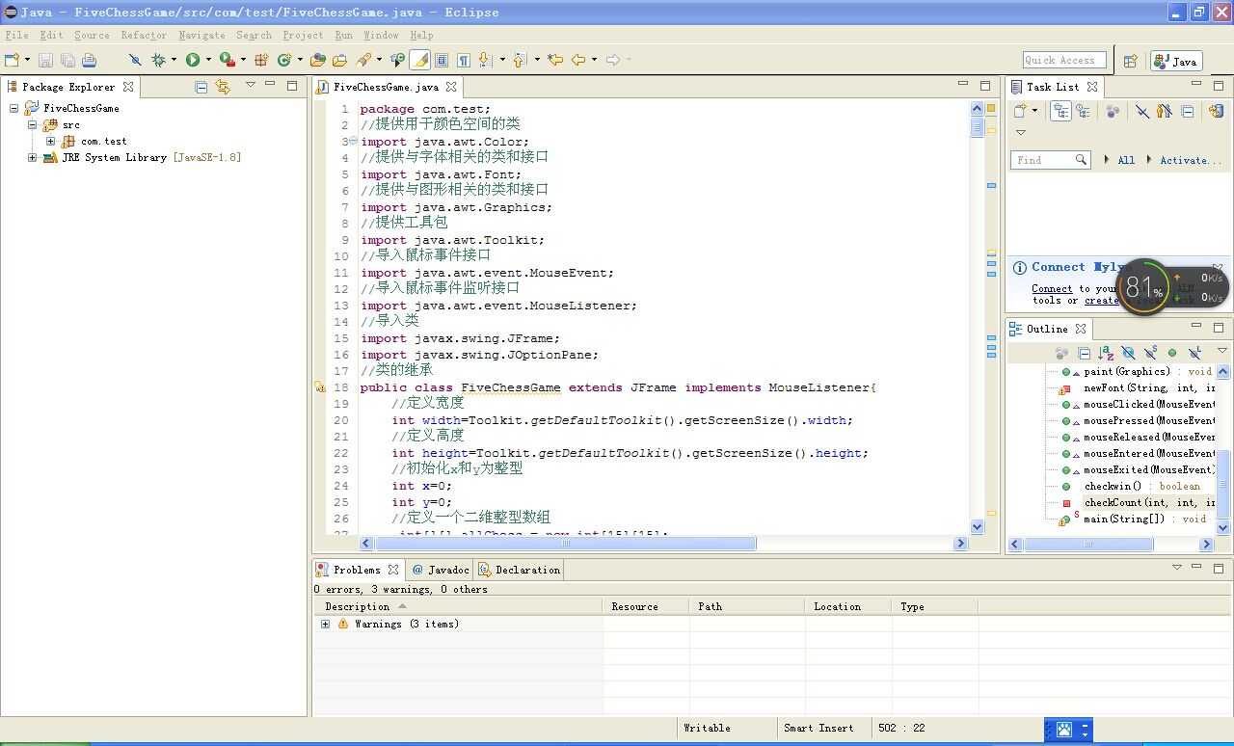The width and height of the screenshot is (1234, 746).
Task: Expand the Warnings (3 items) row
Action: click(325, 624)
